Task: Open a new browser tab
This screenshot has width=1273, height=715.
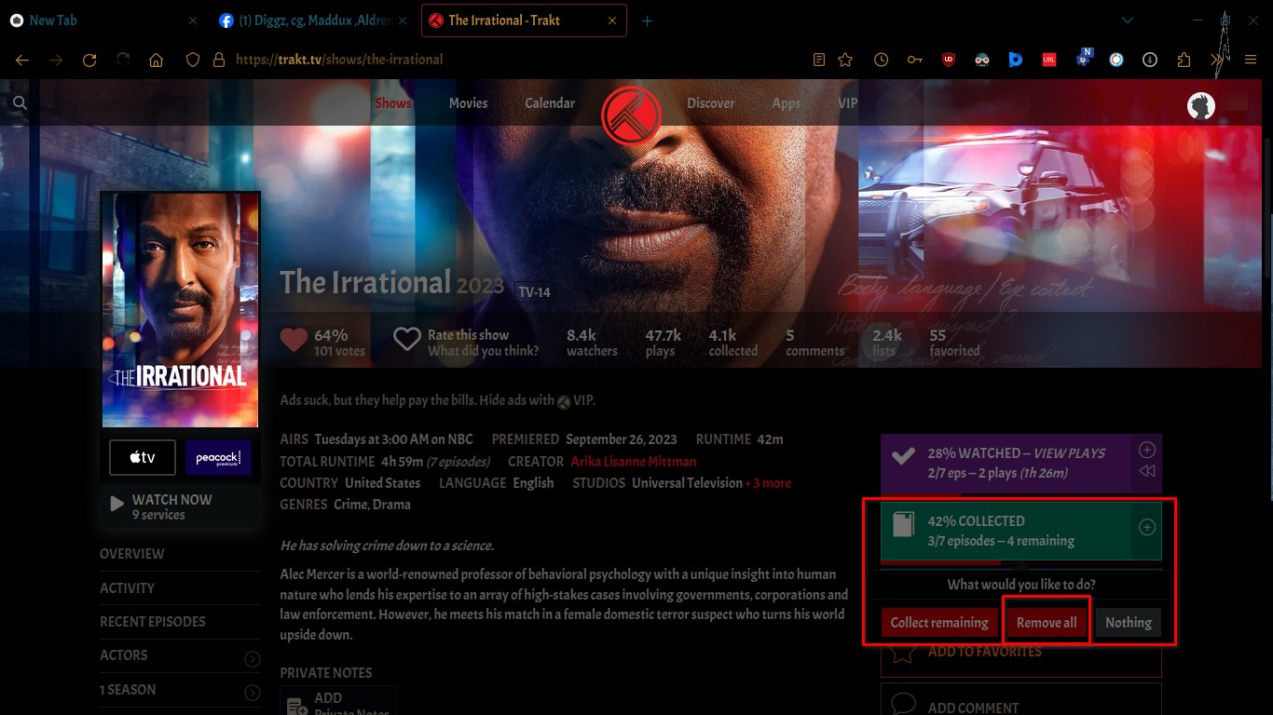Action: (x=647, y=20)
